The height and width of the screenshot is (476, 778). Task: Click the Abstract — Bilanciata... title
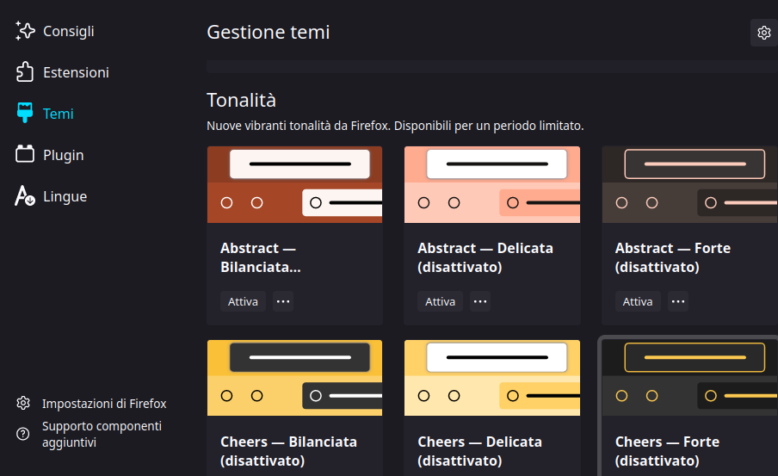pyautogui.click(x=261, y=257)
